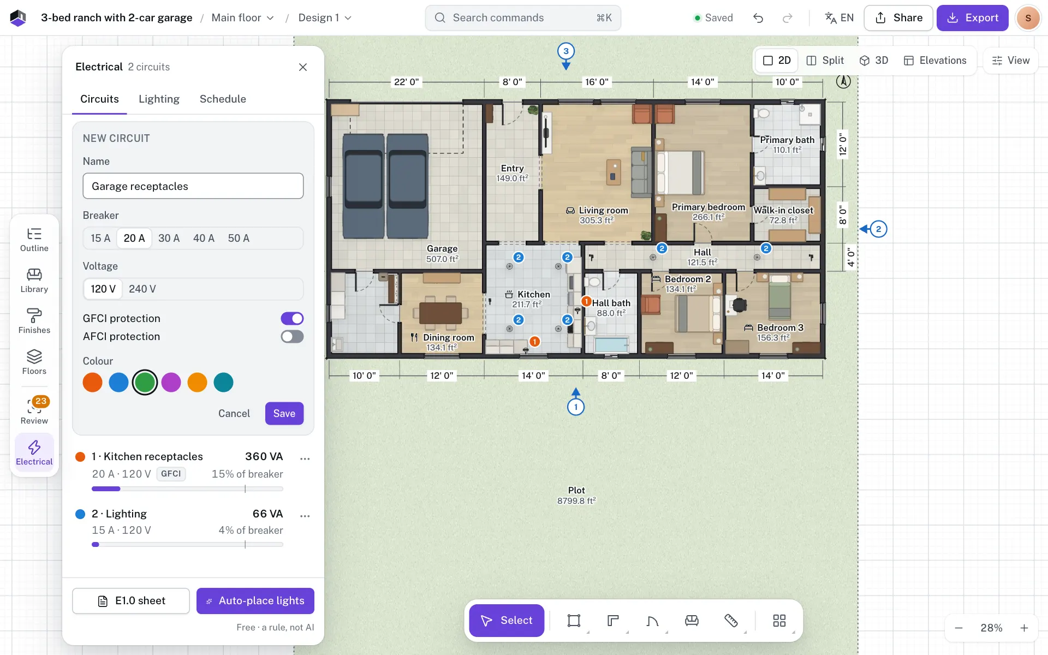1048x655 pixels.
Task: Enable AFCI protection switch
Action: [292, 337]
